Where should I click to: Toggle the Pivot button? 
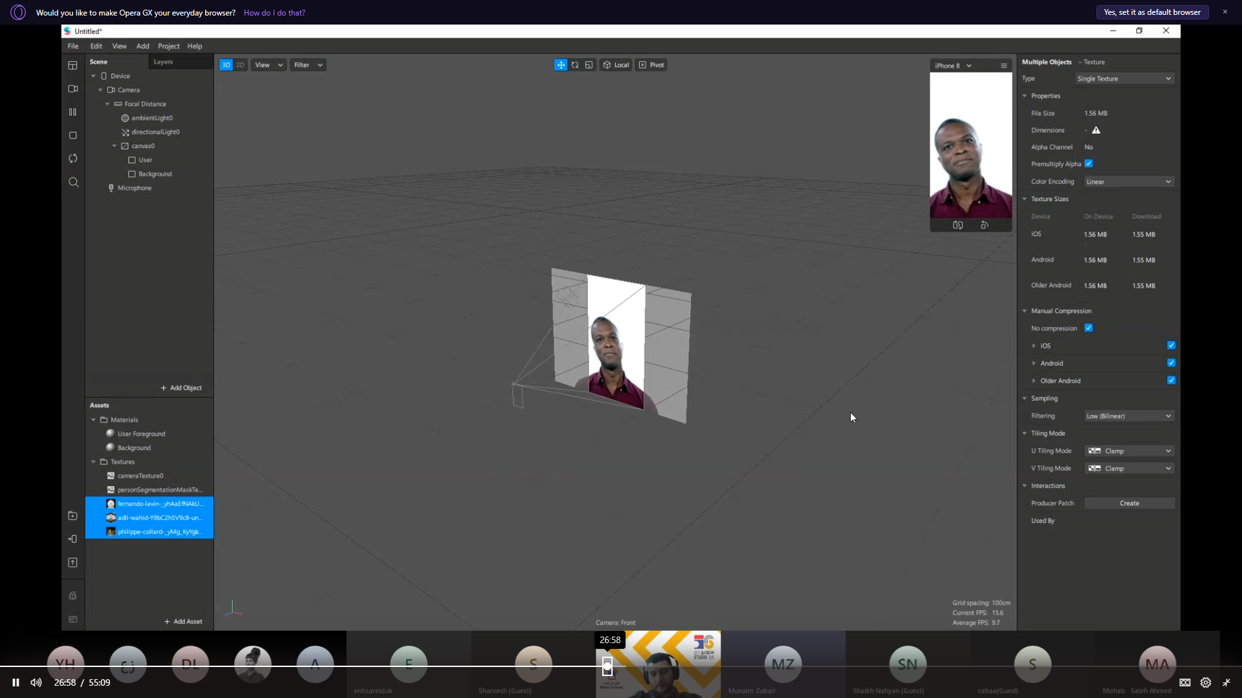[651, 65]
